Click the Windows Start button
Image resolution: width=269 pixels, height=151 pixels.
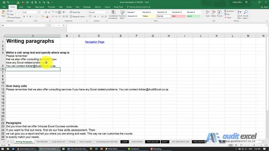(x=3, y=149)
